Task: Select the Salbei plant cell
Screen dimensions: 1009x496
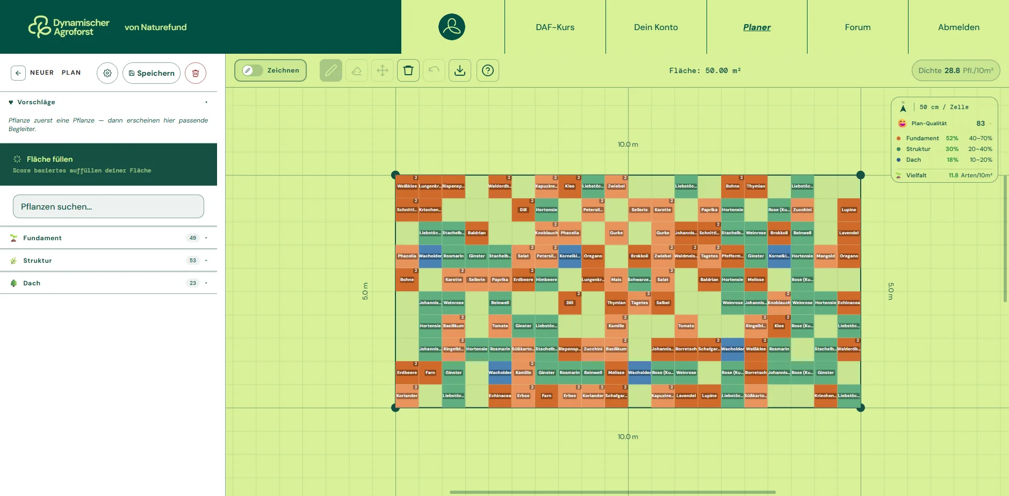Action: [663, 303]
